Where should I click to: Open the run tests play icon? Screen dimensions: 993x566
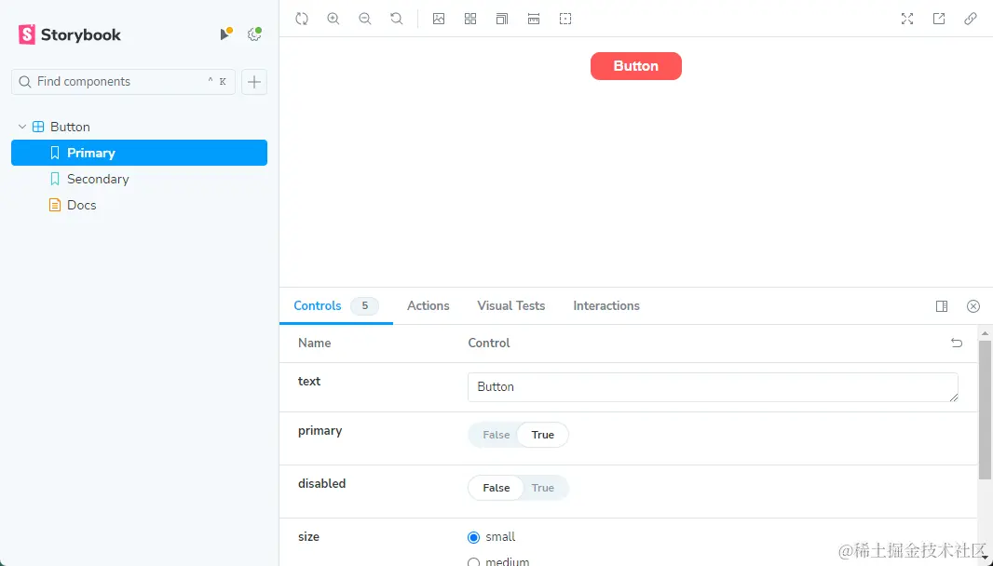click(x=224, y=34)
